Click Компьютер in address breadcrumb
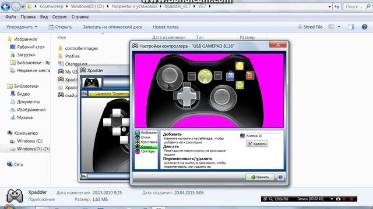Screen dimensions: 373x209 coord(51,6)
